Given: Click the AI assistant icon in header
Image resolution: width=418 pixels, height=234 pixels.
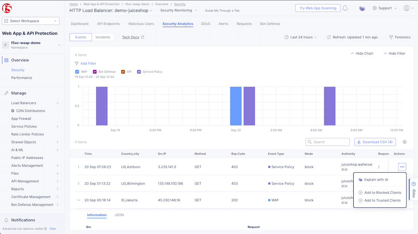Looking at the screenshot, I should (x=362, y=8).
